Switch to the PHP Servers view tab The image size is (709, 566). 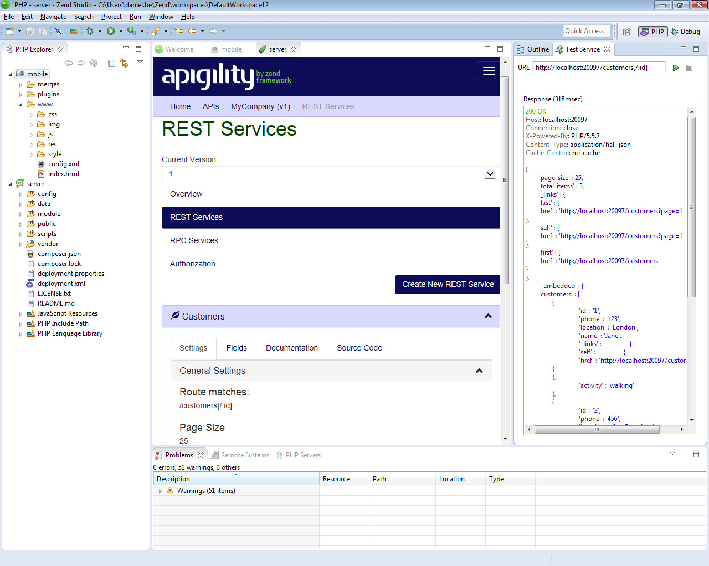(x=299, y=455)
